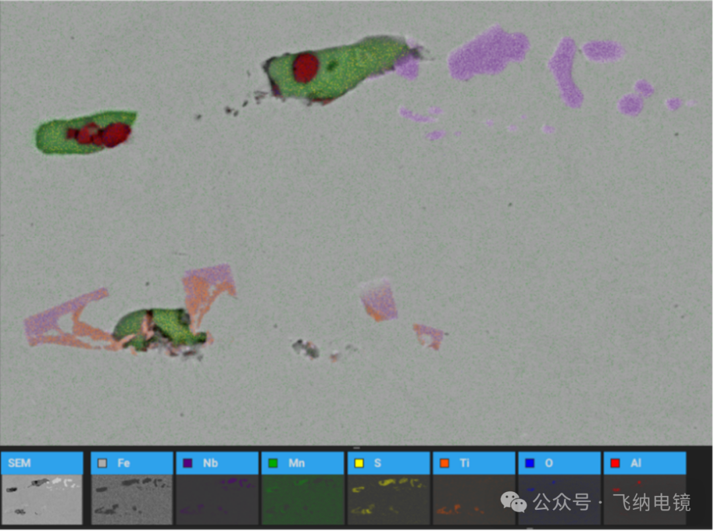Click the round red Al particle in top inclusion
Image resolution: width=714 pixels, height=531 pixels.
(305, 67)
